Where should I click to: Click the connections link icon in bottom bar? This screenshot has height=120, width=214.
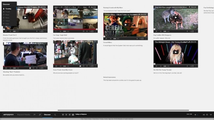click(40, 115)
